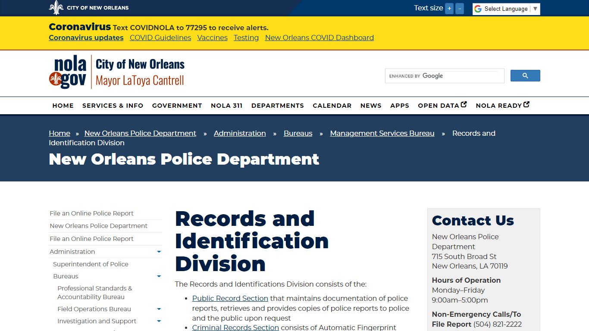Expand the Field Operations Bureau arrow
The height and width of the screenshot is (331, 589).
coord(159,309)
